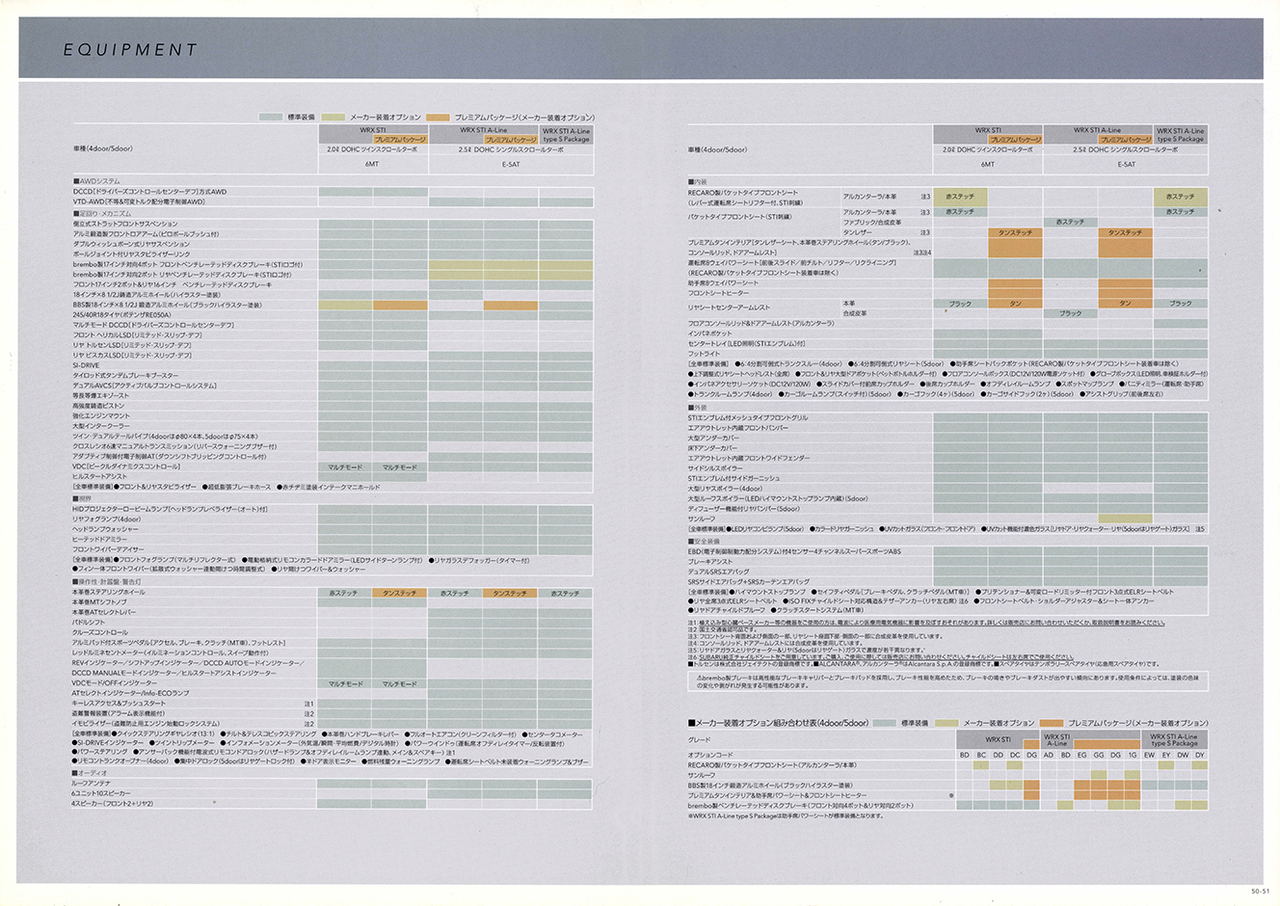1280x906 pixels.
Task: Click the 6ユニット10スピーカー row label
Action: [100, 793]
